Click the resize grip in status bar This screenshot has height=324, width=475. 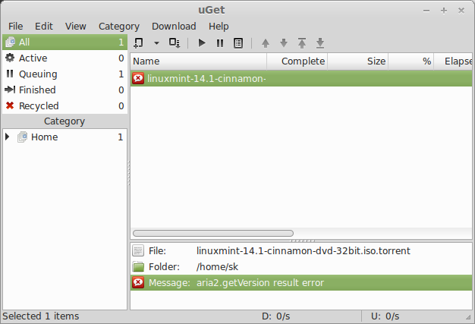point(468,317)
